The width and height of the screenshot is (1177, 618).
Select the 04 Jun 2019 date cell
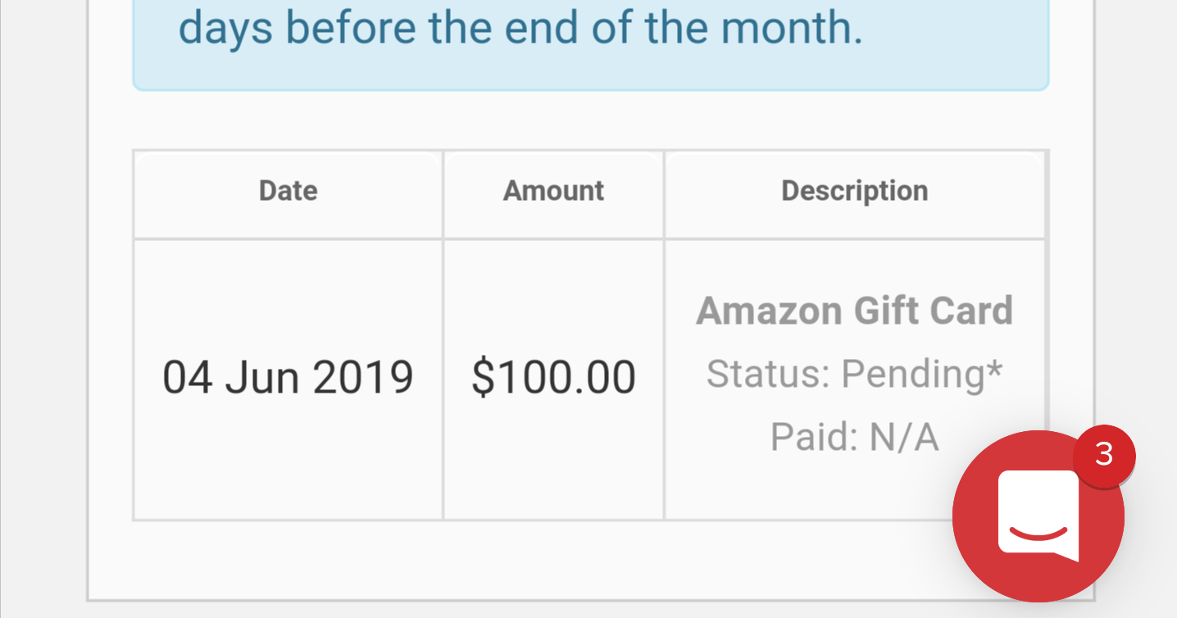pyautogui.click(x=288, y=378)
